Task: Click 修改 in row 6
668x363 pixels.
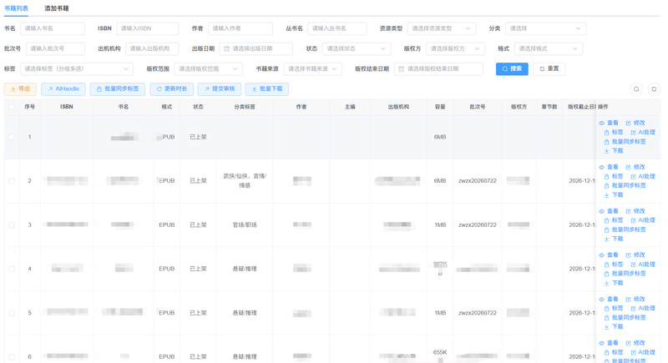Action: [x=635, y=343]
